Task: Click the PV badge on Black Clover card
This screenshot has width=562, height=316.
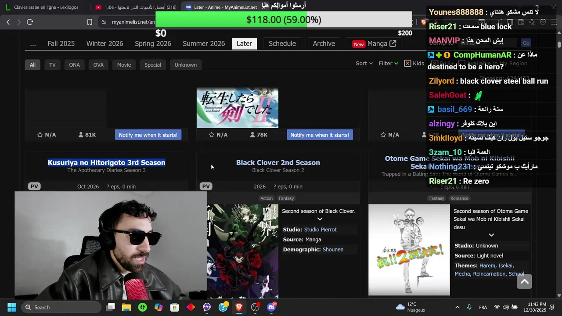Action: [206, 187]
